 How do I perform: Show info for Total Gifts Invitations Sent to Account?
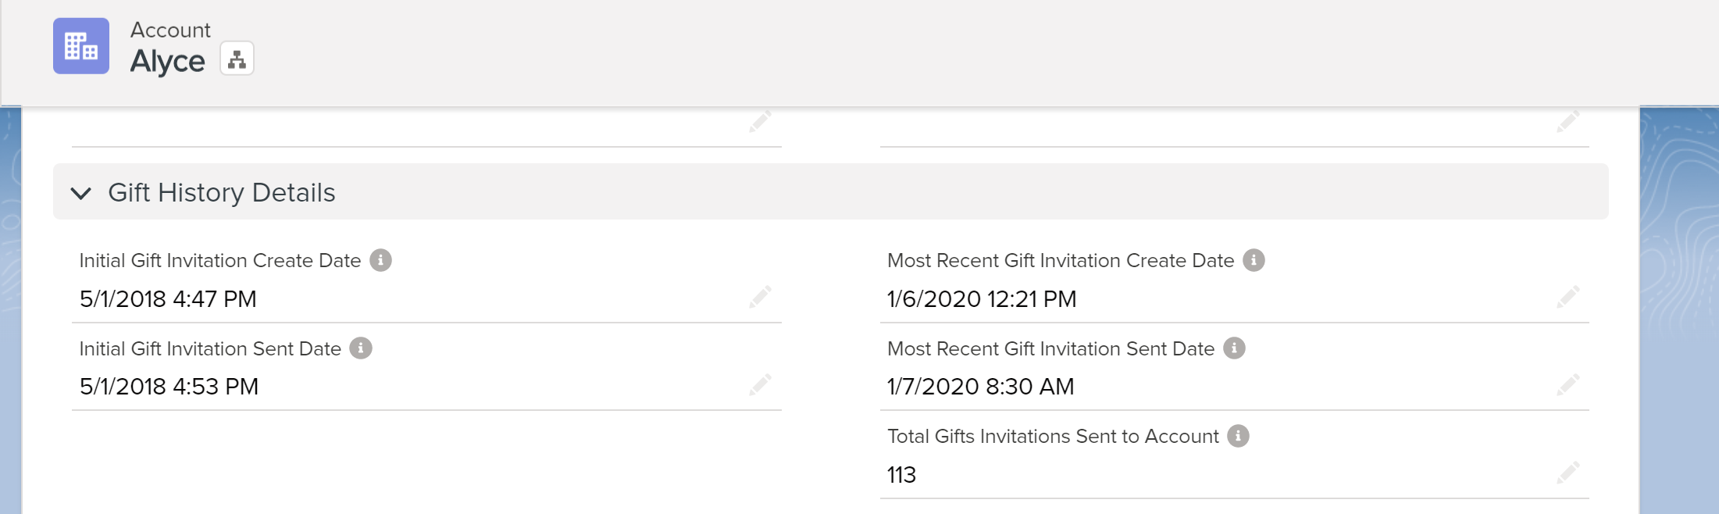[x=1238, y=436]
